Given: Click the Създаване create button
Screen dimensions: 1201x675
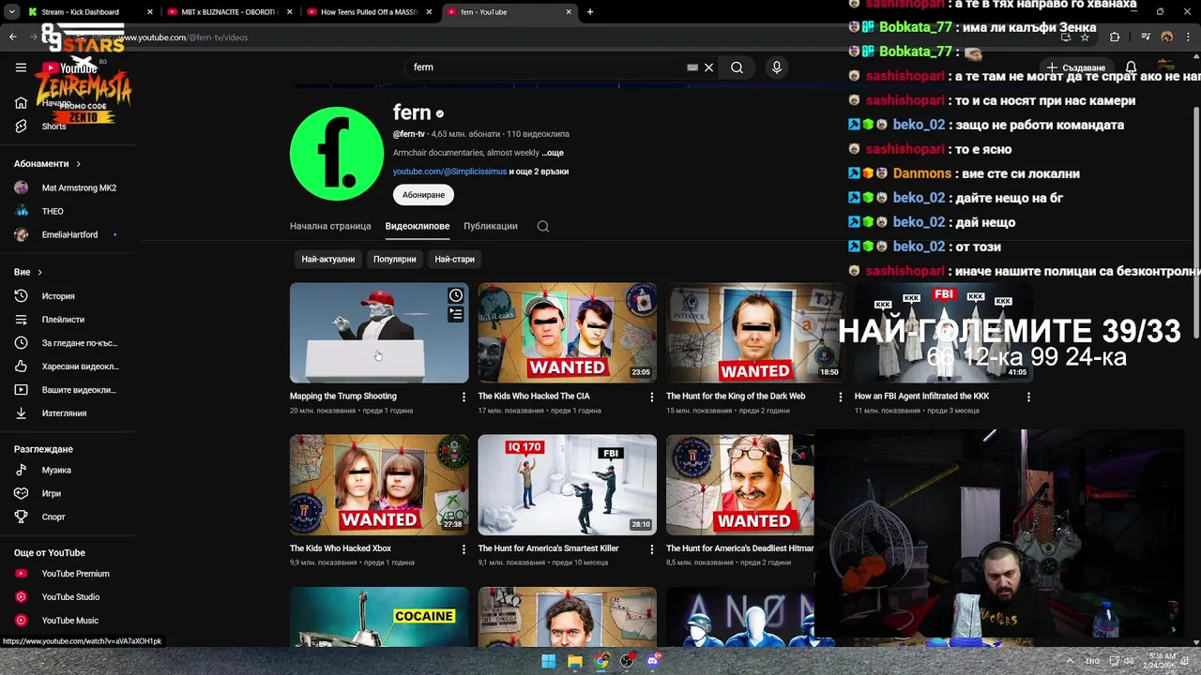Looking at the screenshot, I should [1077, 67].
